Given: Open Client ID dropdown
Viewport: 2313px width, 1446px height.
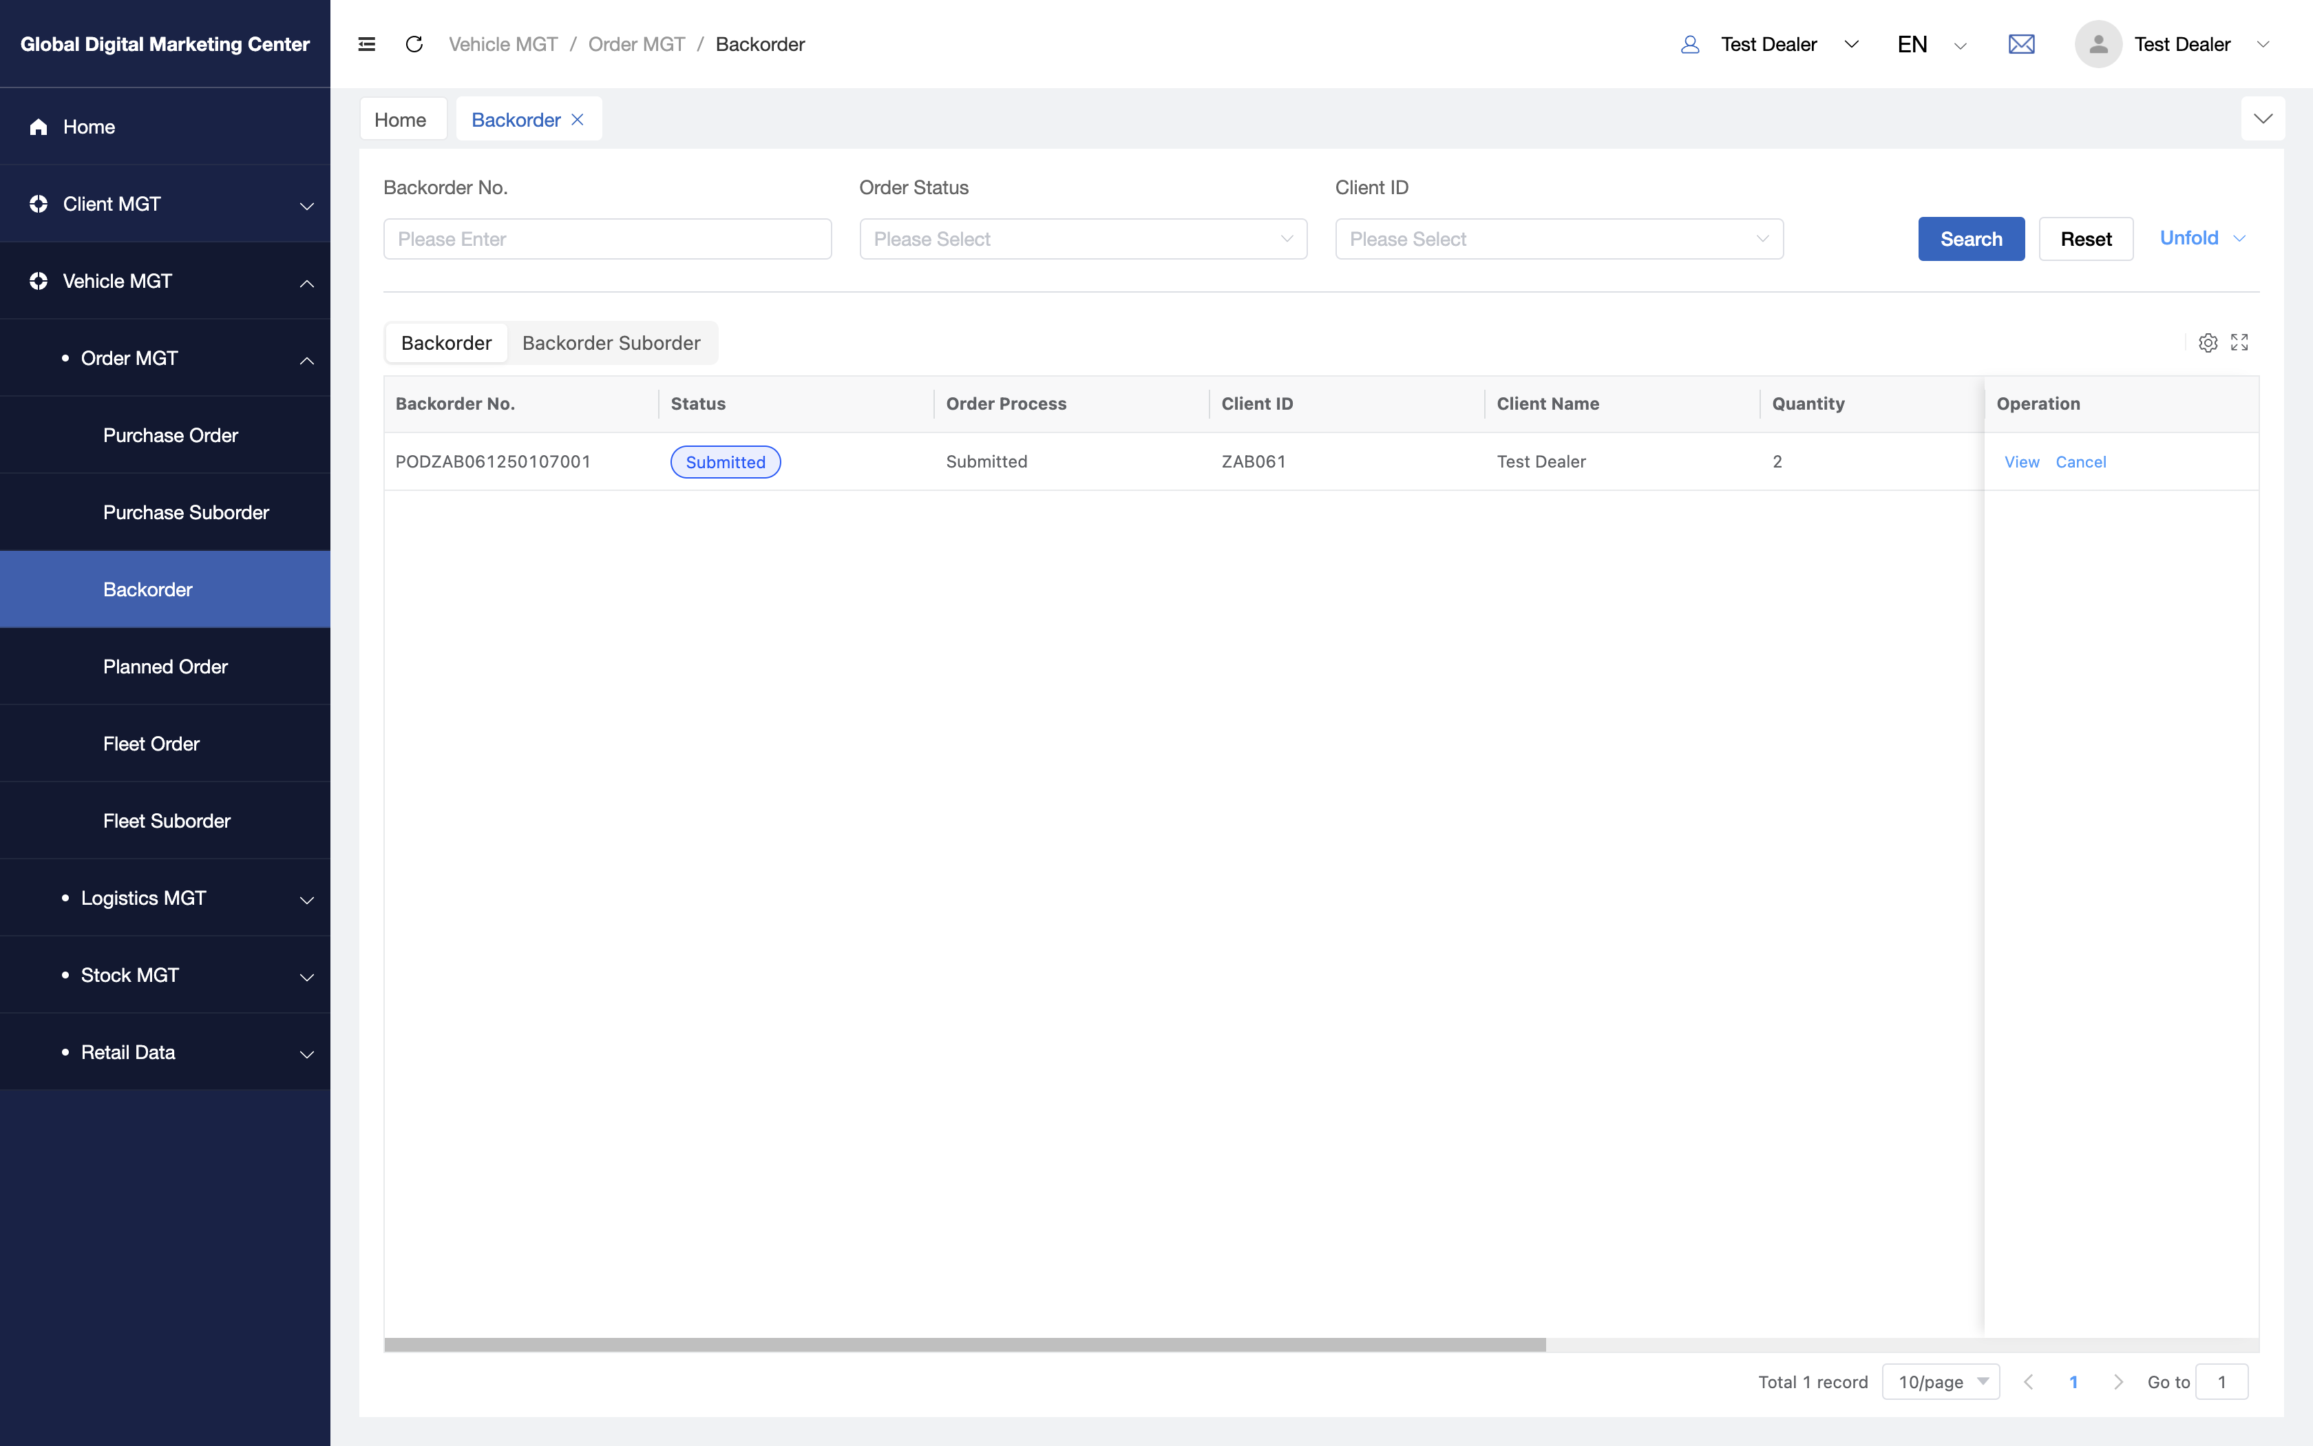Looking at the screenshot, I should point(1559,239).
